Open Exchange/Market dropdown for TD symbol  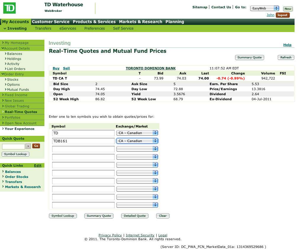point(137,133)
